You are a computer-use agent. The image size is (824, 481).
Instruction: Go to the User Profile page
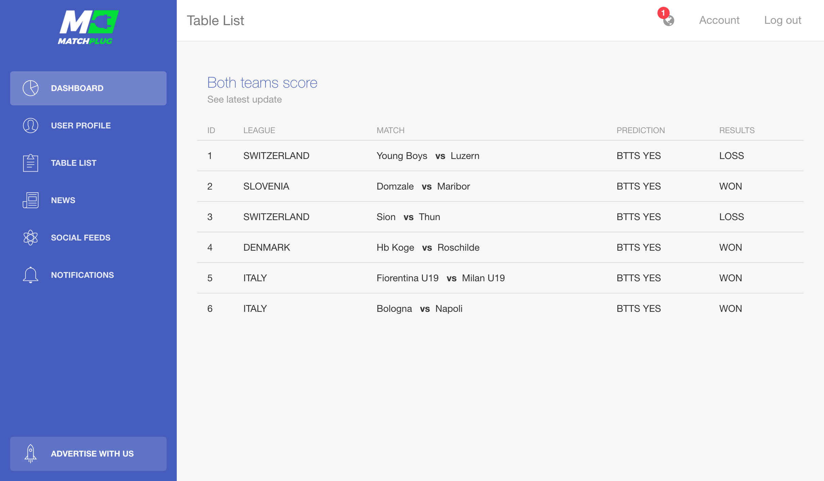[x=81, y=126]
